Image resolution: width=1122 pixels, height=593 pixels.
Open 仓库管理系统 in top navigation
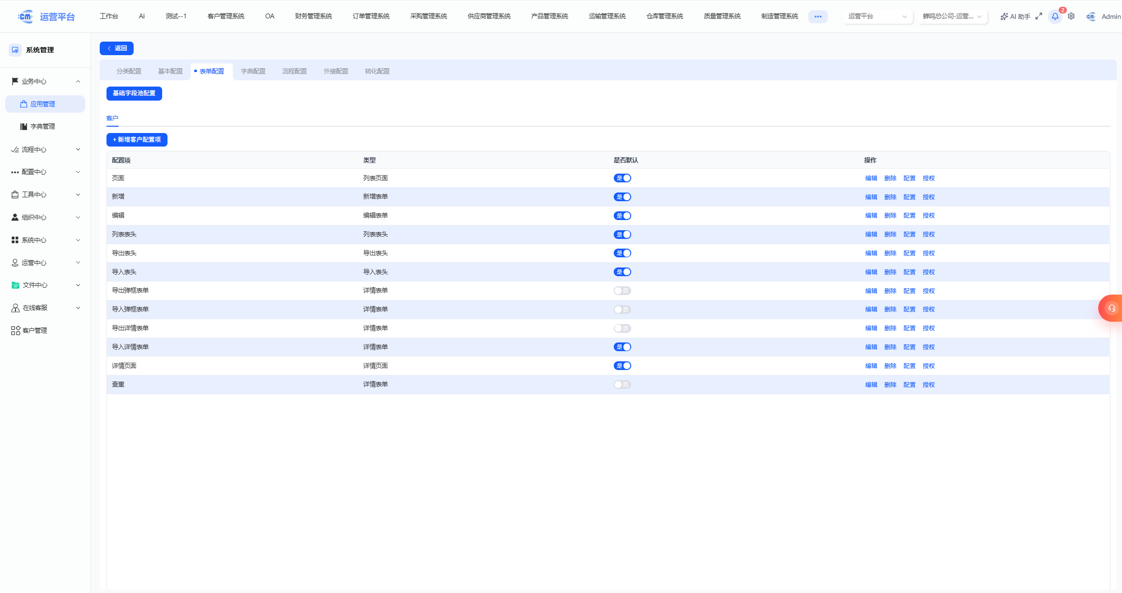point(665,16)
